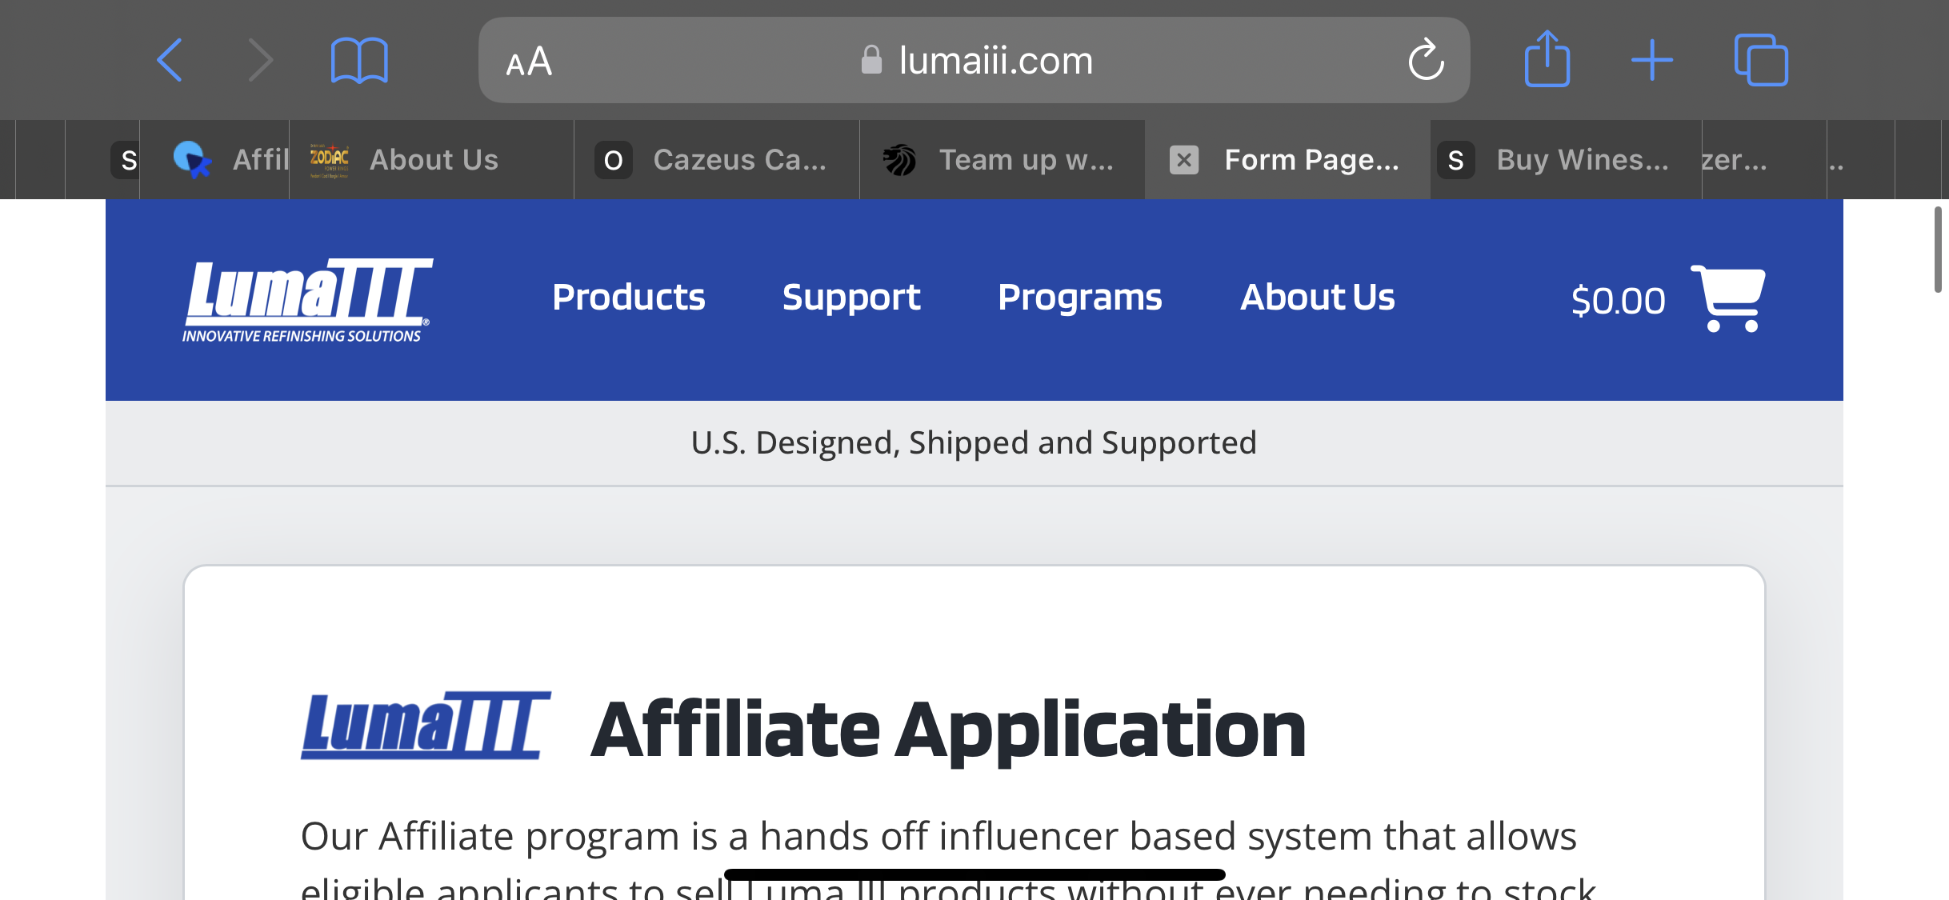This screenshot has width=1949, height=900.
Task: Click the $0.00 cart total
Action: tap(1618, 301)
